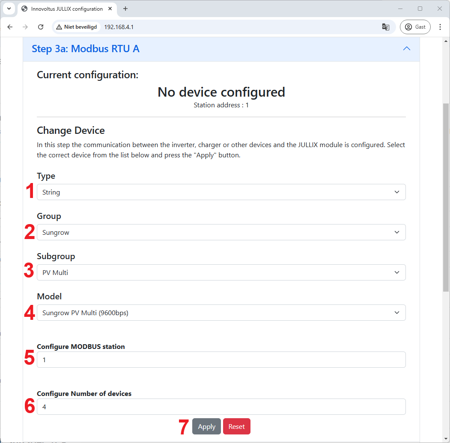The height and width of the screenshot is (443, 450).
Task: Open the Type dropdown showing String
Action: [221, 192]
